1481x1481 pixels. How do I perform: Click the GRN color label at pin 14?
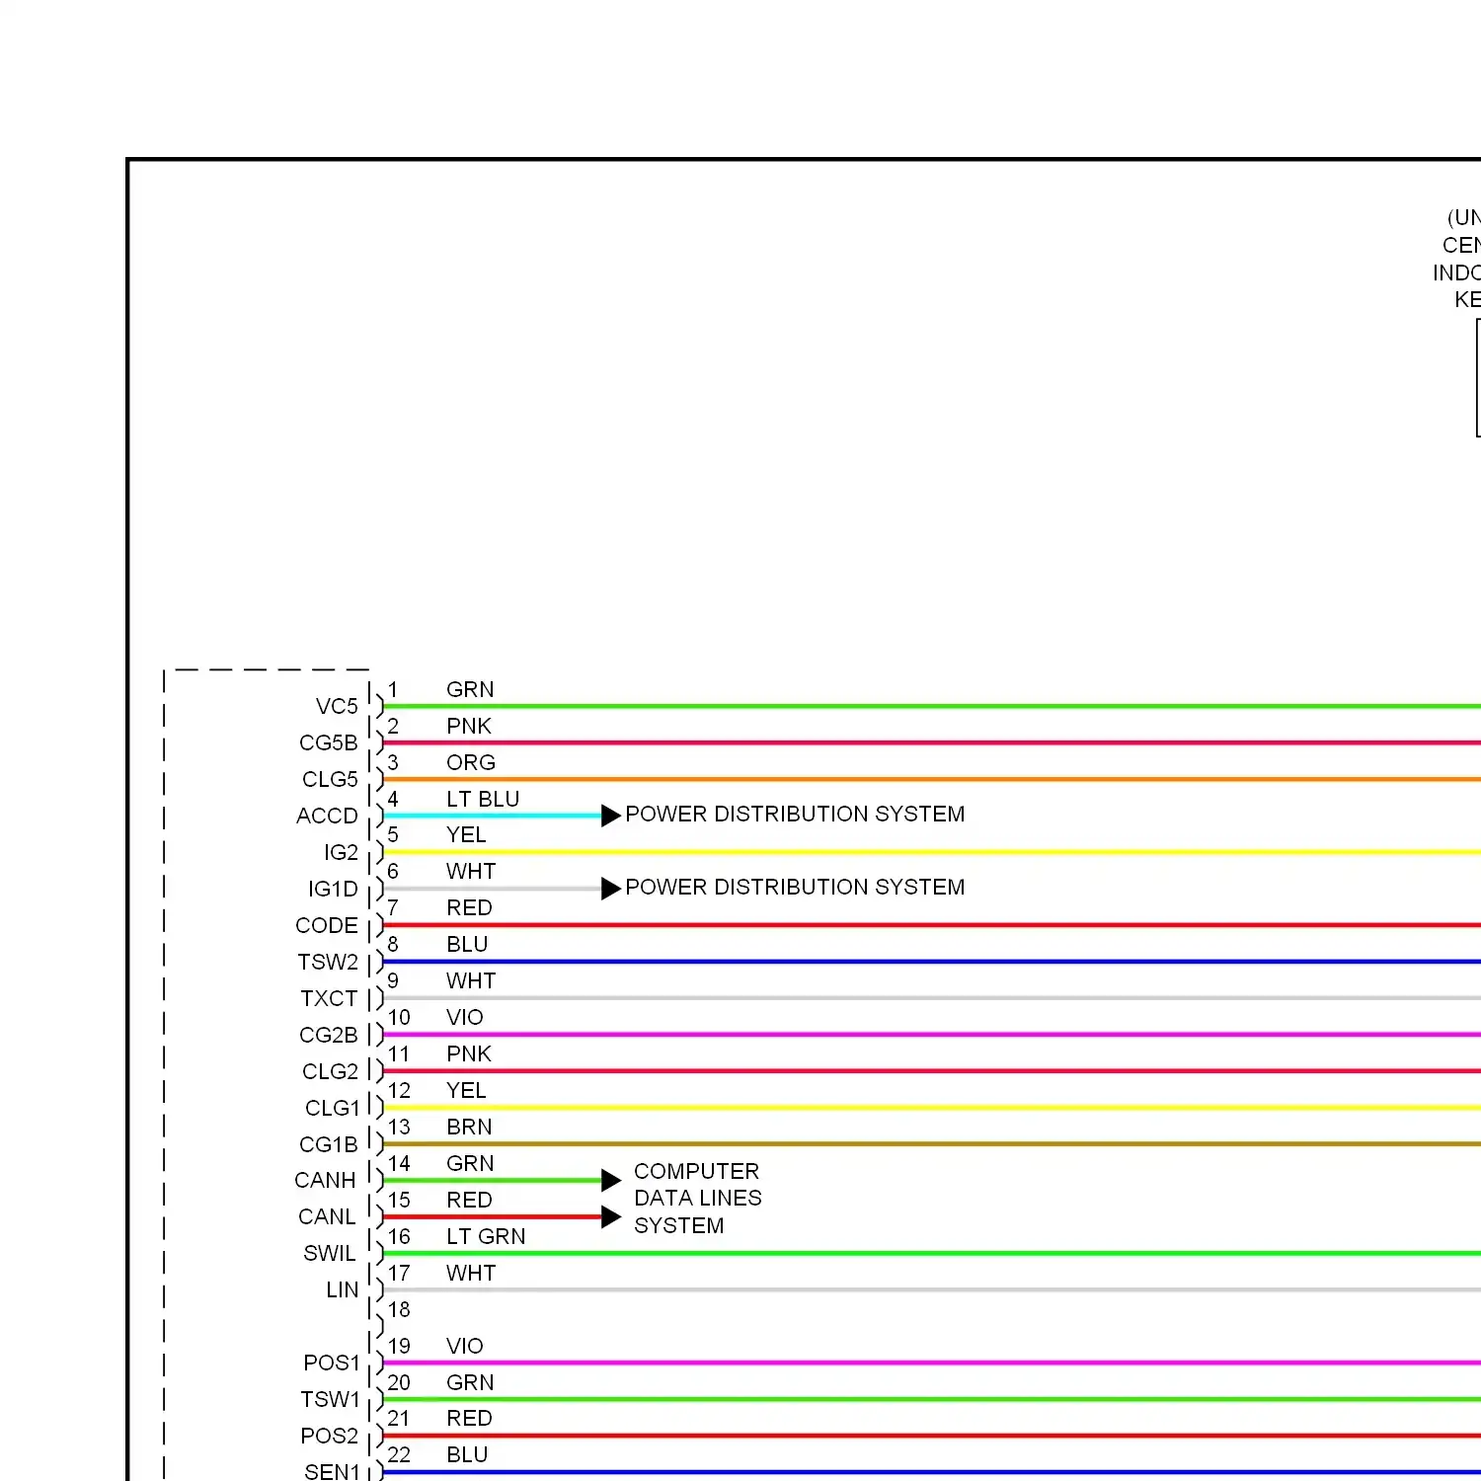click(470, 1164)
